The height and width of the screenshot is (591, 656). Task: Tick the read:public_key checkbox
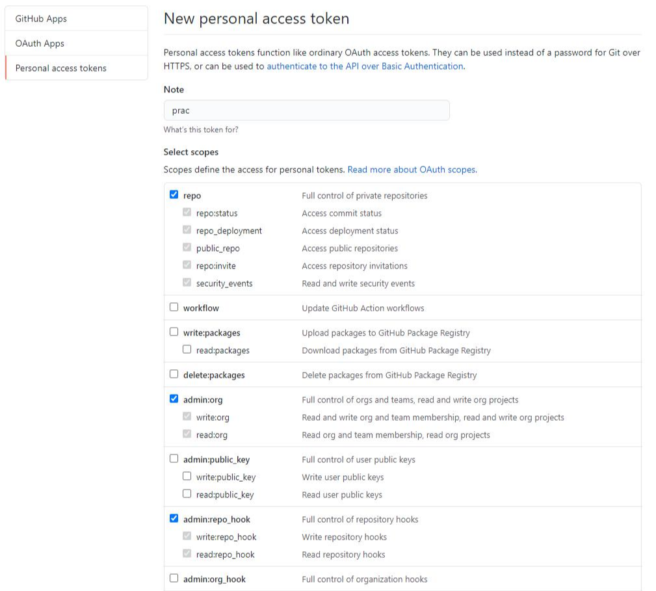click(187, 493)
